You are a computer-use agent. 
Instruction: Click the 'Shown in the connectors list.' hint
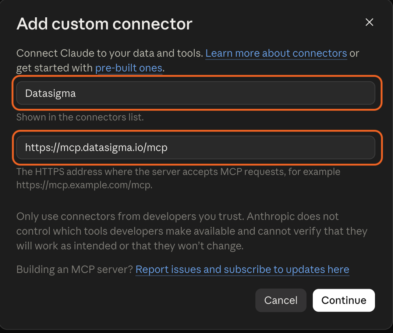click(x=80, y=117)
